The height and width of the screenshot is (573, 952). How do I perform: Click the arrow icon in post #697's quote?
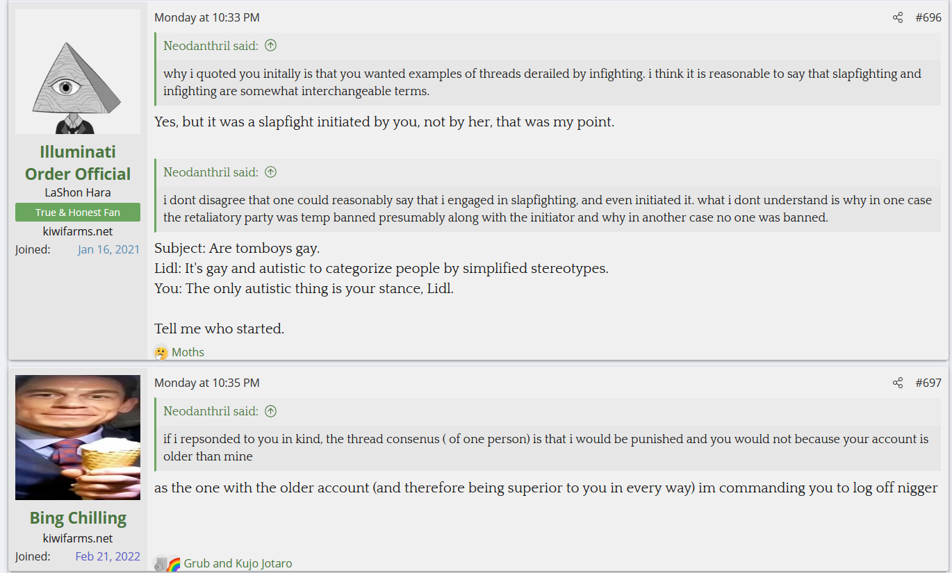tap(271, 411)
